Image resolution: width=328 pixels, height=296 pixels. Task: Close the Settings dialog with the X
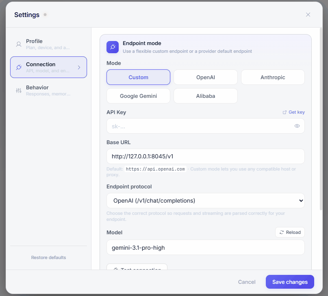pyautogui.click(x=308, y=15)
